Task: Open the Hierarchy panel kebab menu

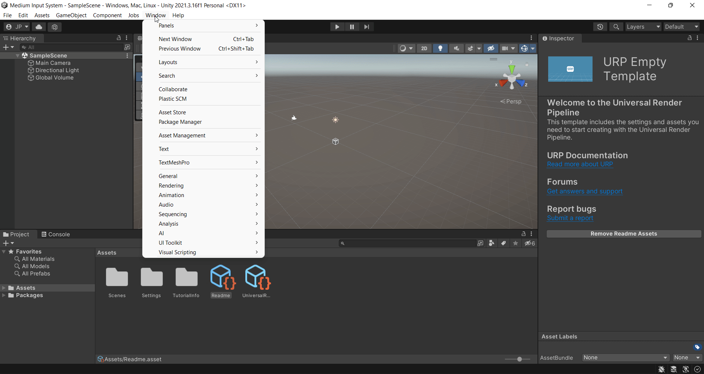Action: (x=127, y=38)
